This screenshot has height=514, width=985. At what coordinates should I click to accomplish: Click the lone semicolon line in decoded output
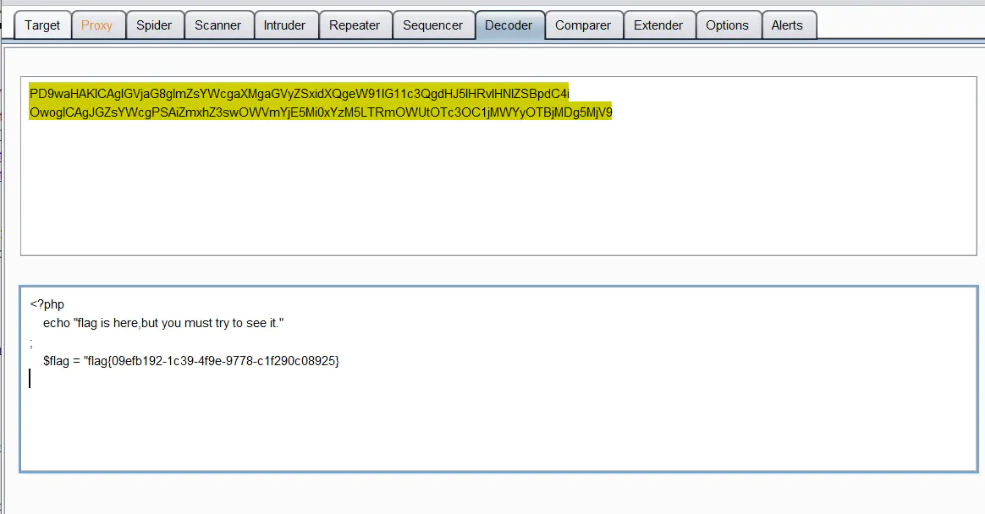(x=32, y=342)
